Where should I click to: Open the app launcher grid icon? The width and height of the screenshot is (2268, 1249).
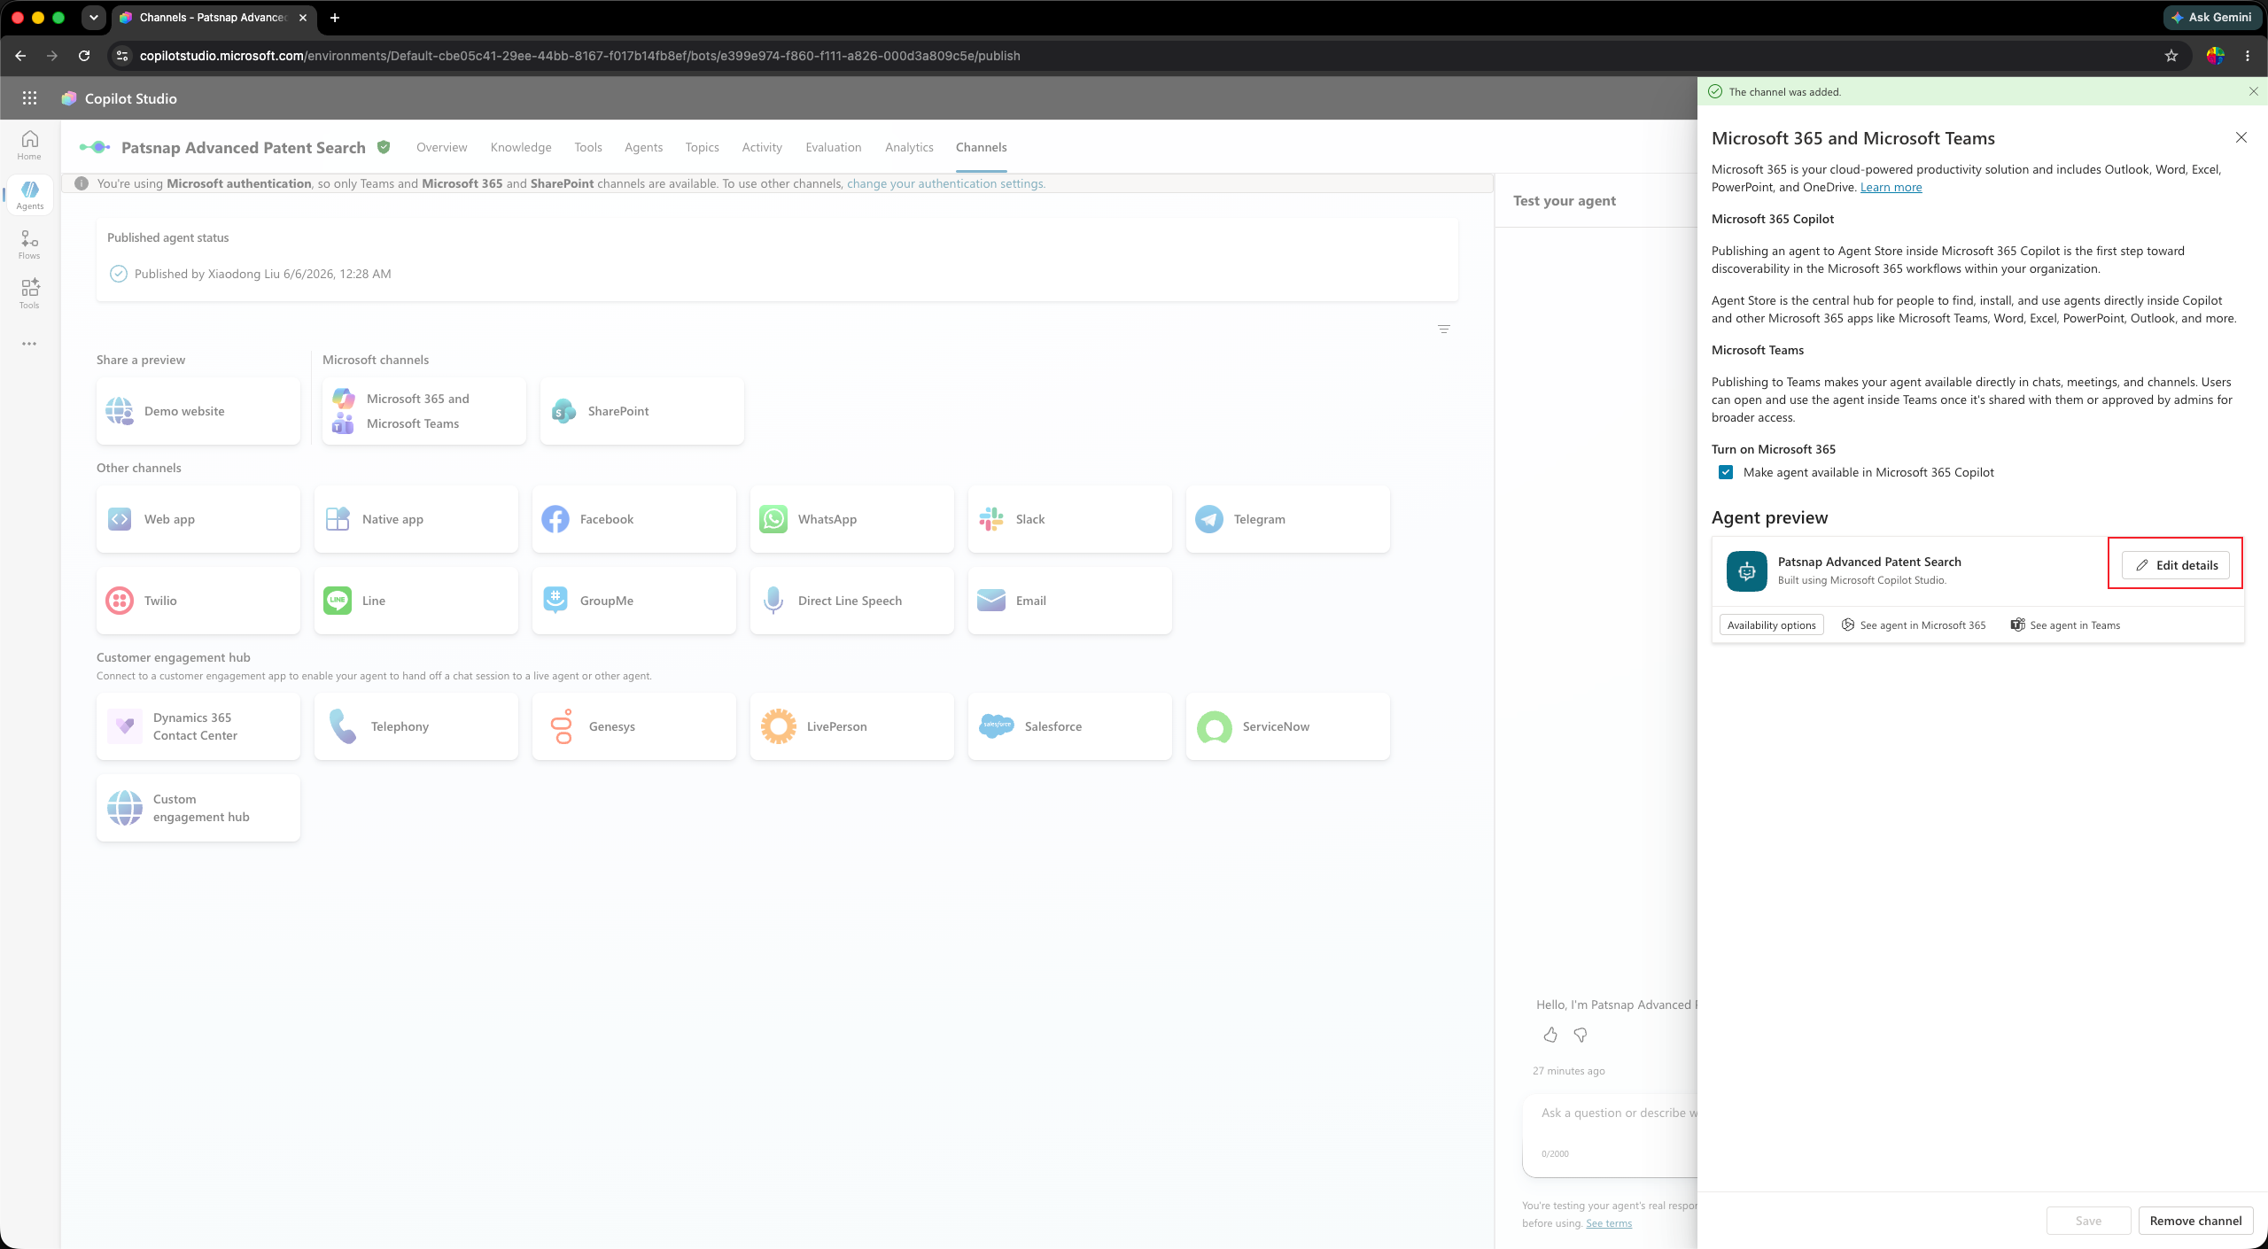pos(29,98)
